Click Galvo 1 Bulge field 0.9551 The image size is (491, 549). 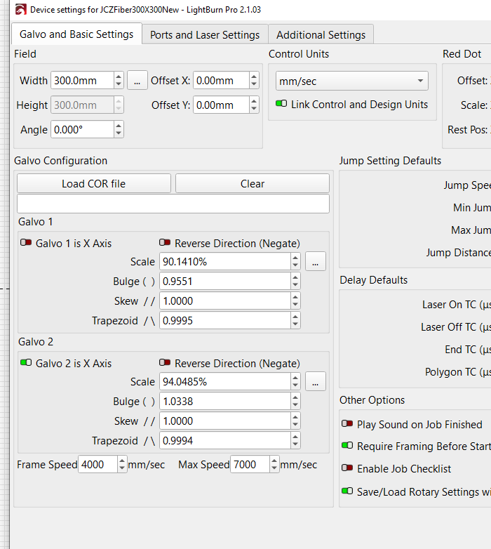point(225,281)
